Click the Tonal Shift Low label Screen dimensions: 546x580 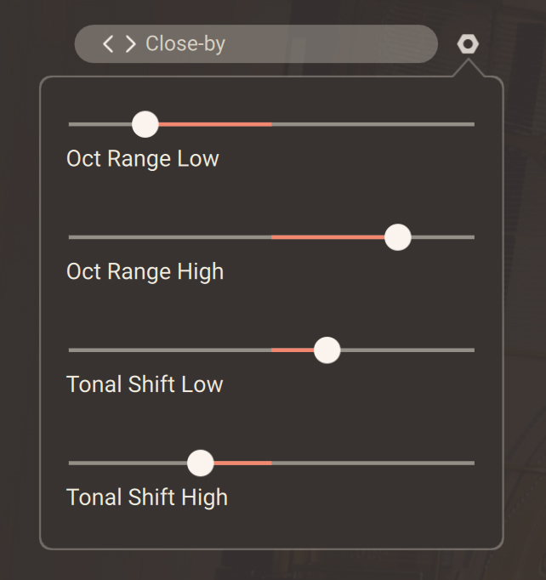(x=145, y=384)
